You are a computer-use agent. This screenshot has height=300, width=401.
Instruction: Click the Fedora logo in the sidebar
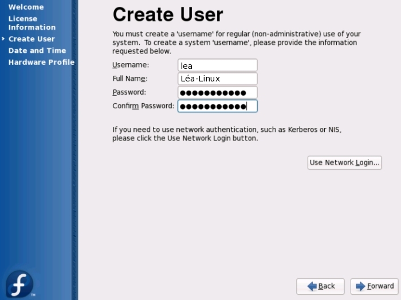pyautogui.click(x=19, y=284)
